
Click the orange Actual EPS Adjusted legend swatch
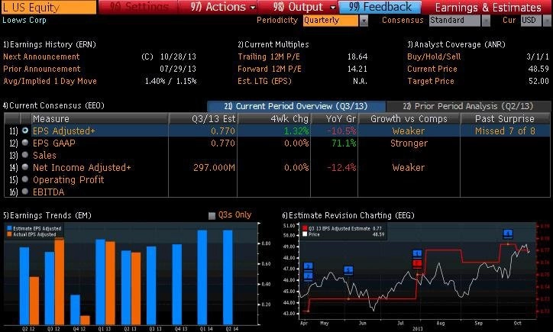point(9,234)
